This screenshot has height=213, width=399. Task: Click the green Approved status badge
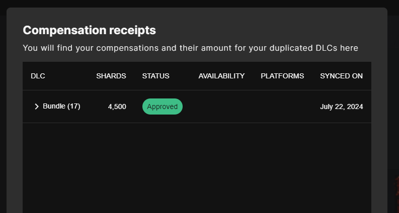click(163, 106)
